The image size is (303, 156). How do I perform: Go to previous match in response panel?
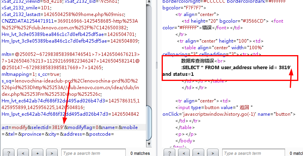184,153
